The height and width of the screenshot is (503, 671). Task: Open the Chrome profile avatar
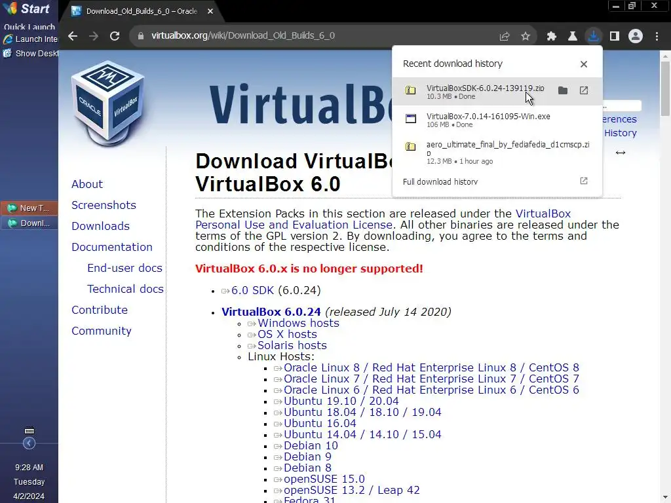pos(636,37)
